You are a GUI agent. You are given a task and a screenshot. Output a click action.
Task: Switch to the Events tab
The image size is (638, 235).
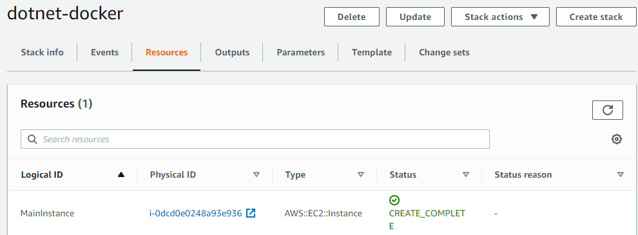coord(104,52)
